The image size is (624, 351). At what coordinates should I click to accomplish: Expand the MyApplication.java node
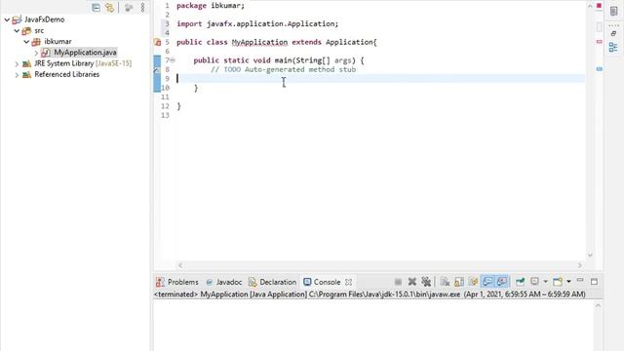coord(36,53)
